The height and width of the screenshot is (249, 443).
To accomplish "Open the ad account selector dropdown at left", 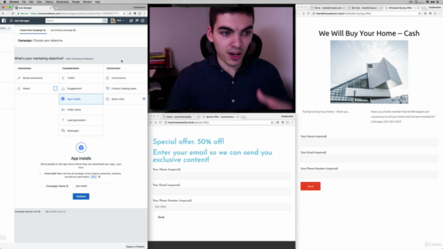I will coord(6,28).
